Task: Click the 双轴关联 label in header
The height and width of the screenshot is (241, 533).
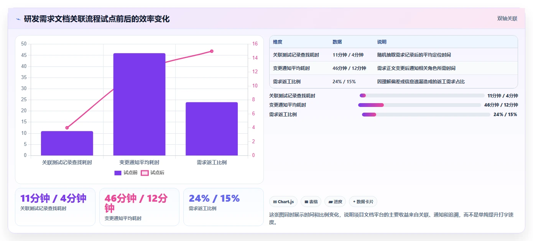Action: point(507,19)
